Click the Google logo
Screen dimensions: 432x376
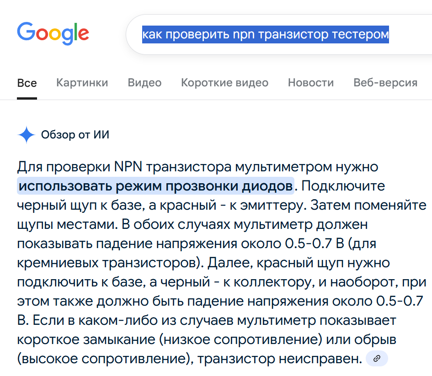(53, 33)
